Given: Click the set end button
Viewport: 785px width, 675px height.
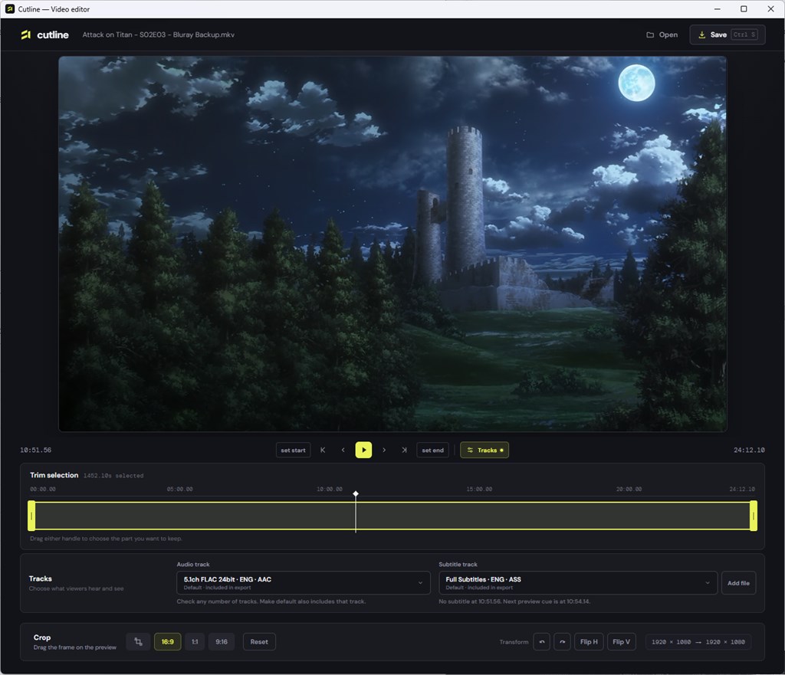Looking at the screenshot, I should pyautogui.click(x=432, y=450).
